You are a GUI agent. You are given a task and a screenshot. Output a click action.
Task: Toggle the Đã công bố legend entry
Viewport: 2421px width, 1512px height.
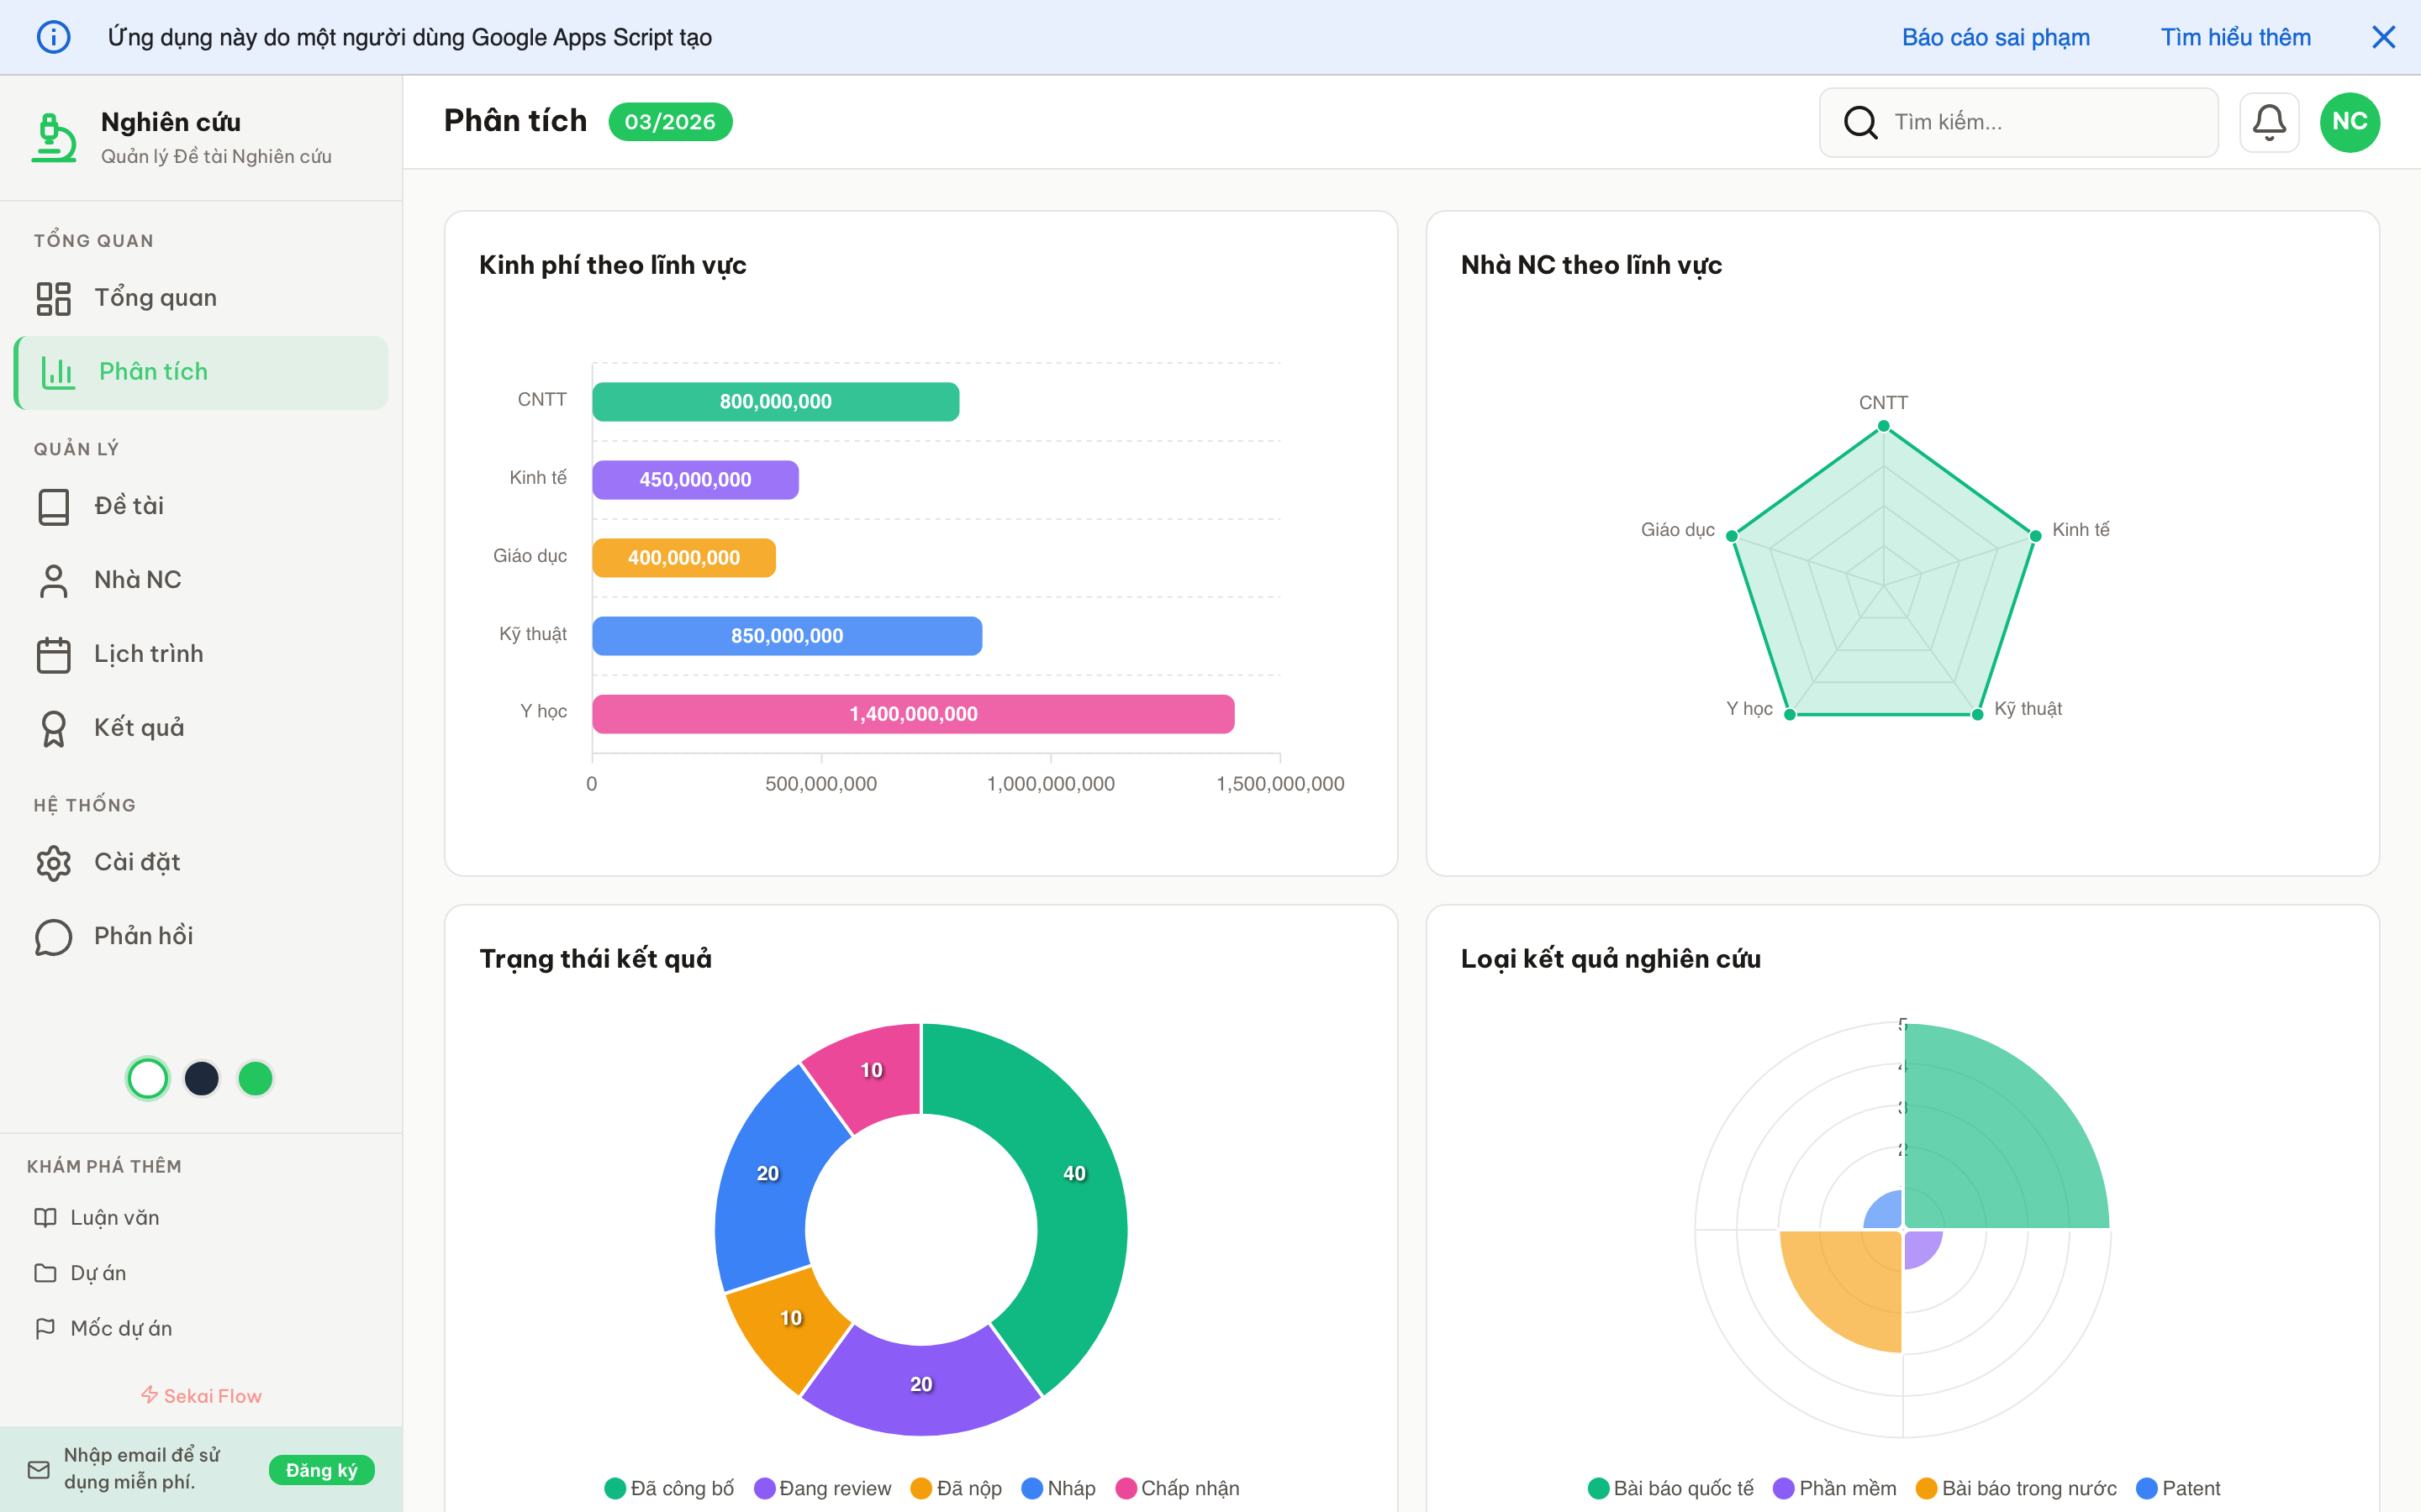point(668,1488)
